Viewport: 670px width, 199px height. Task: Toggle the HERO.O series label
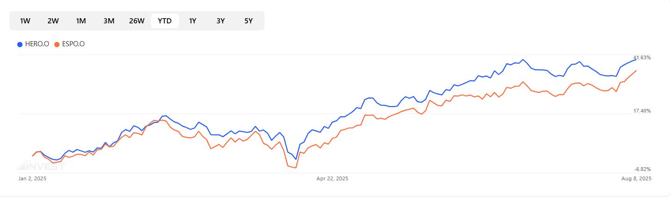37,44
